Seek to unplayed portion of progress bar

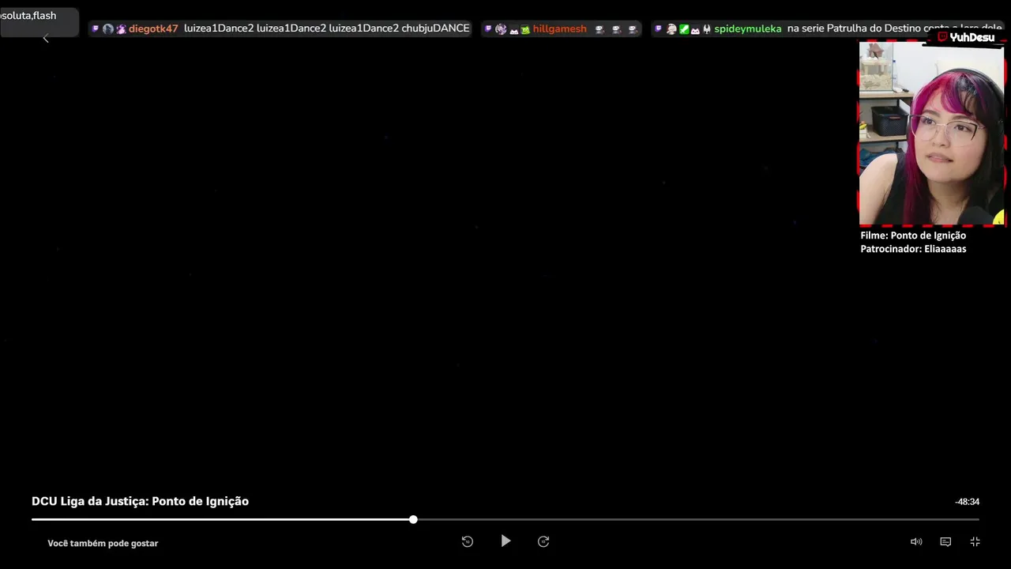click(697, 519)
